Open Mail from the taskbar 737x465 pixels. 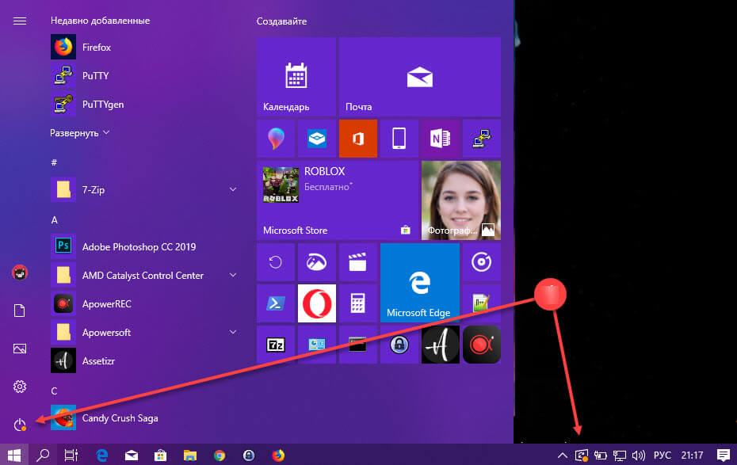[x=131, y=455]
